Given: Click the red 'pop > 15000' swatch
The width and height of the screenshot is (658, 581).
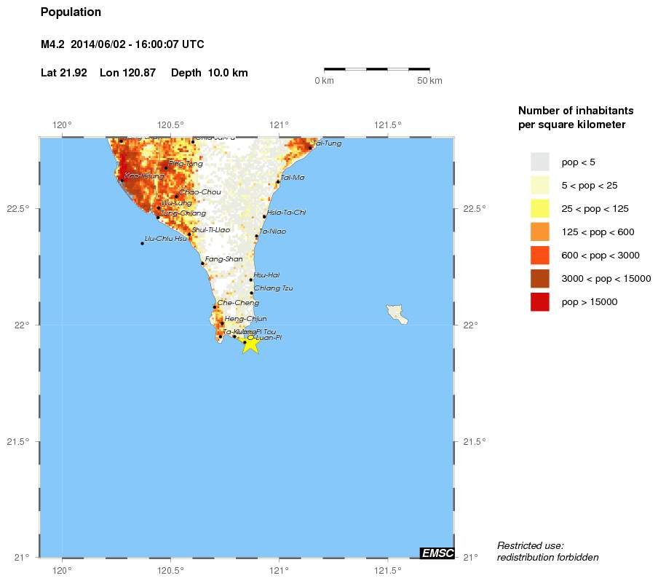Looking at the screenshot, I should (539, 301).
